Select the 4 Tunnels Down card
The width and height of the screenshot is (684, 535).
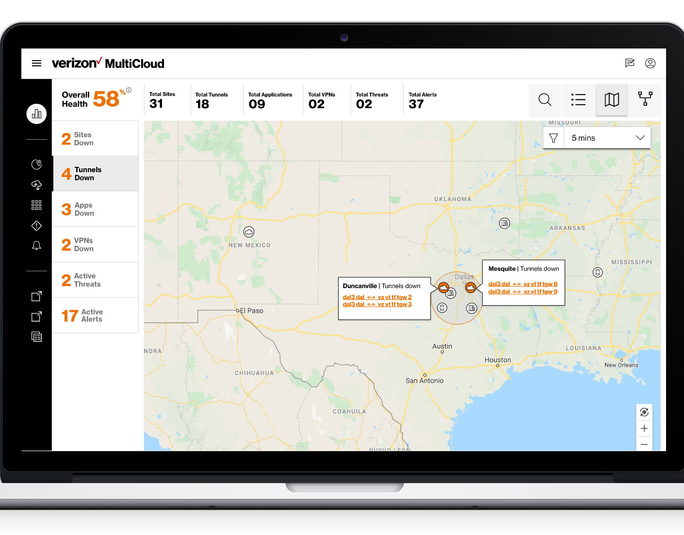pyautogui.click(x=95, y=174)
